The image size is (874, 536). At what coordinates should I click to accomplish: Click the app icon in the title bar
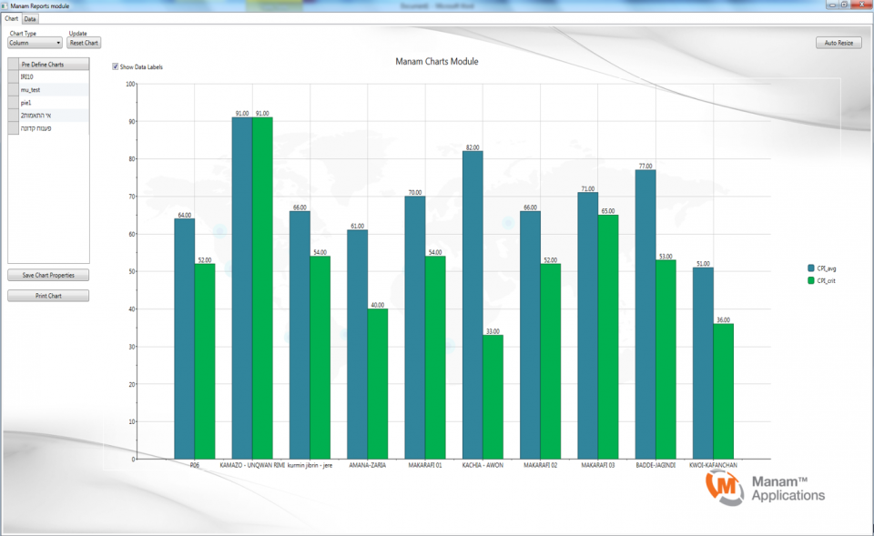point(5,5)
